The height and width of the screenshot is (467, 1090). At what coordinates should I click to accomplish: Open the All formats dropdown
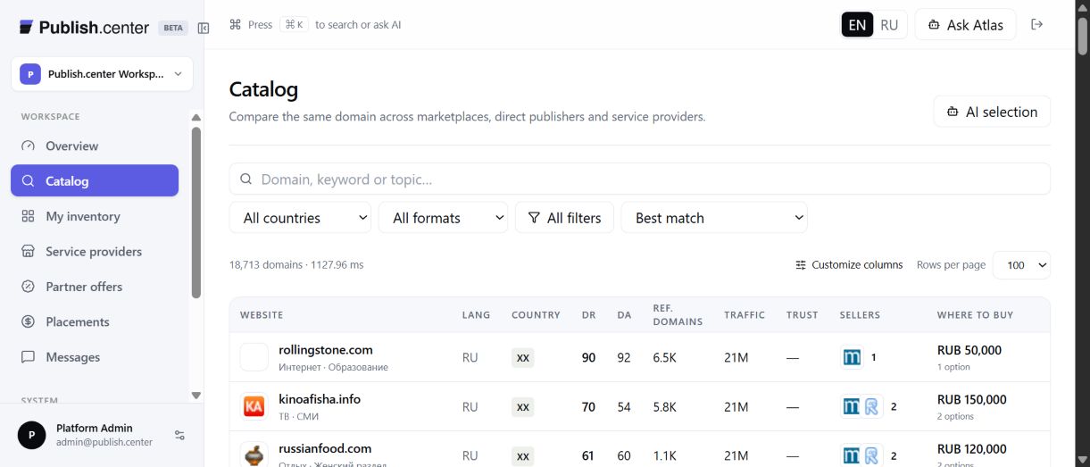coord(443,218)
